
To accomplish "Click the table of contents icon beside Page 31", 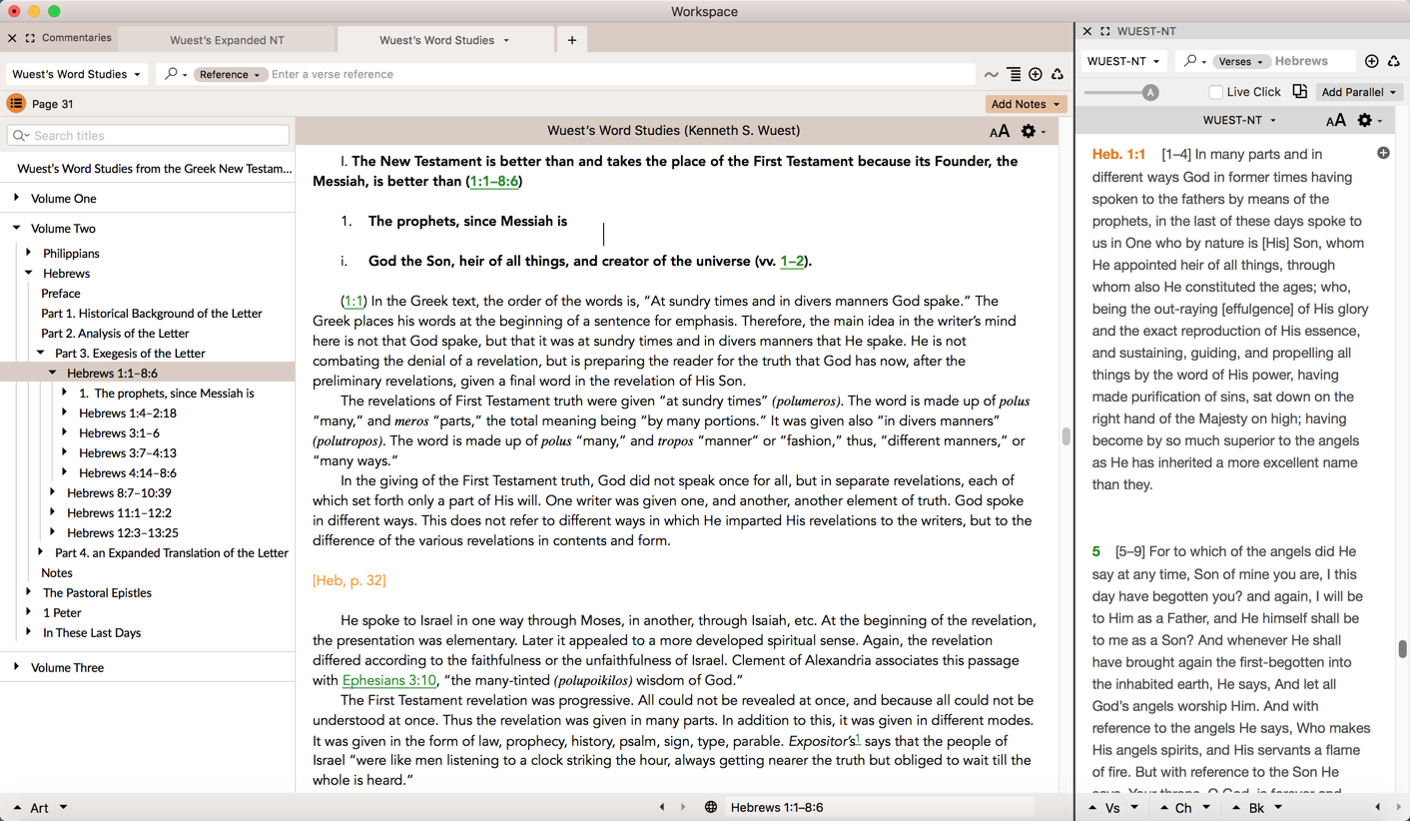I will (x=16, y=104).
